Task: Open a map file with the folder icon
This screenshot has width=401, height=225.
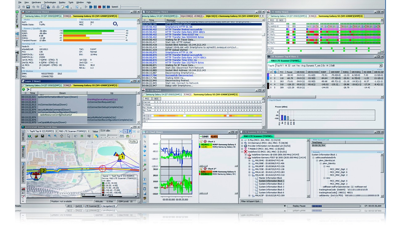Action: click(36, 136)
